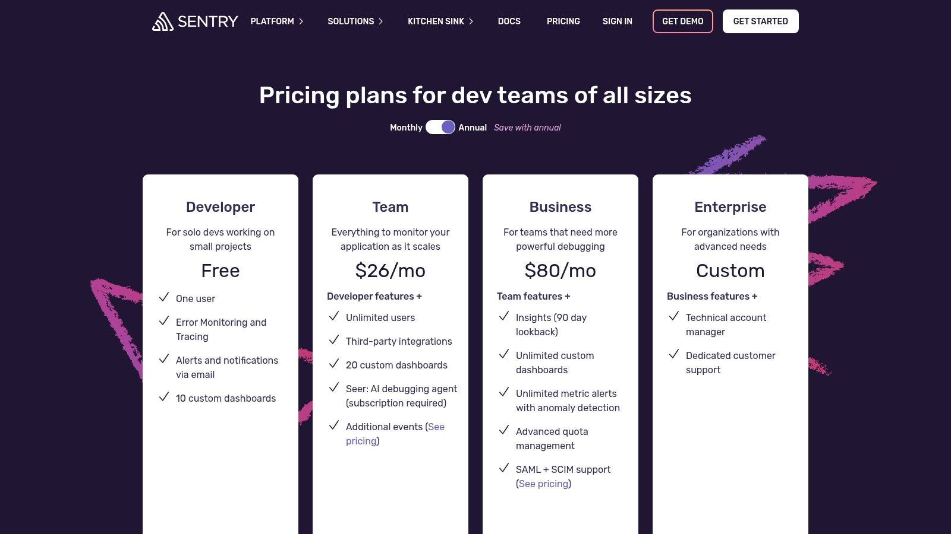Click the chevron next to Platform
951x534 pixels.
click(301, 21)
